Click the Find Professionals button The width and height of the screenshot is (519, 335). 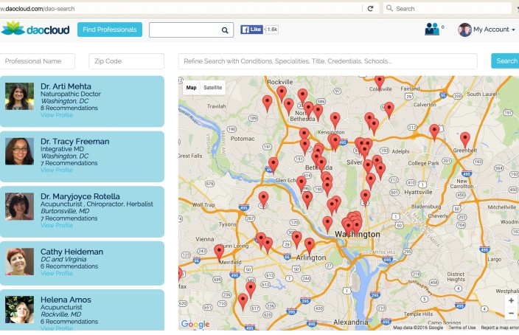pyautogui.click(x=110, y=30)
